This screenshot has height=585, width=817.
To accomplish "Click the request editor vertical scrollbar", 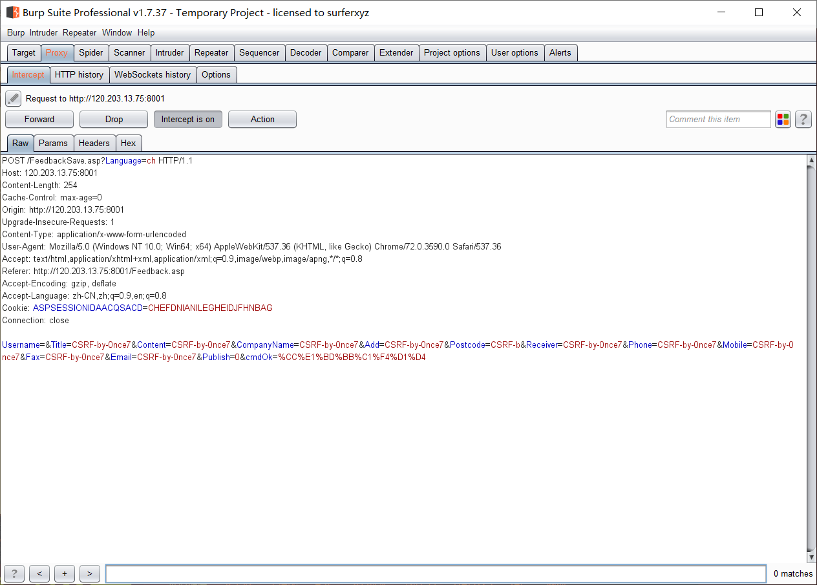I will pyautogui.click(x=811, y=359).
